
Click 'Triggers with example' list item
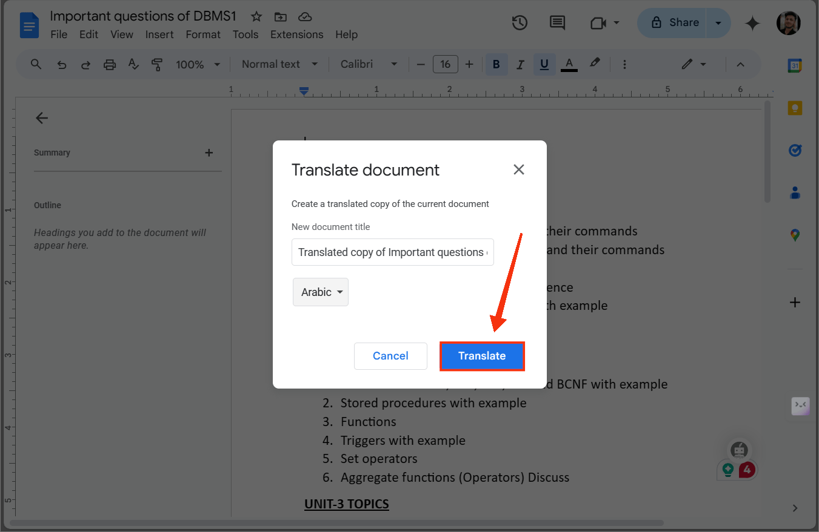coord(403,440)
